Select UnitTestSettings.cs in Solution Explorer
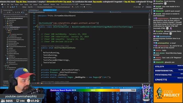 [x=15, y=27]
